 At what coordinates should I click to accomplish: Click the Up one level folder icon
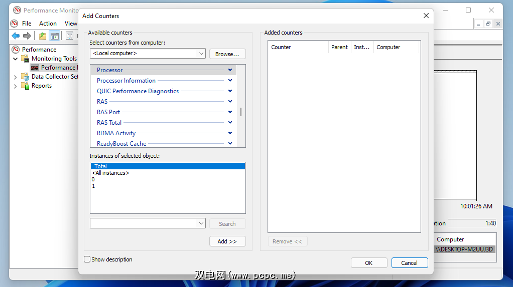[x=43, y=36]
